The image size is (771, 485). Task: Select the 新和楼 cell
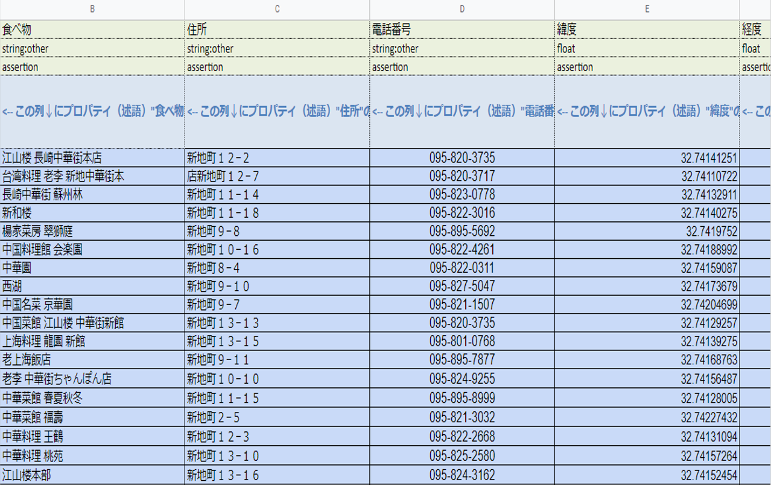point(92,213)
